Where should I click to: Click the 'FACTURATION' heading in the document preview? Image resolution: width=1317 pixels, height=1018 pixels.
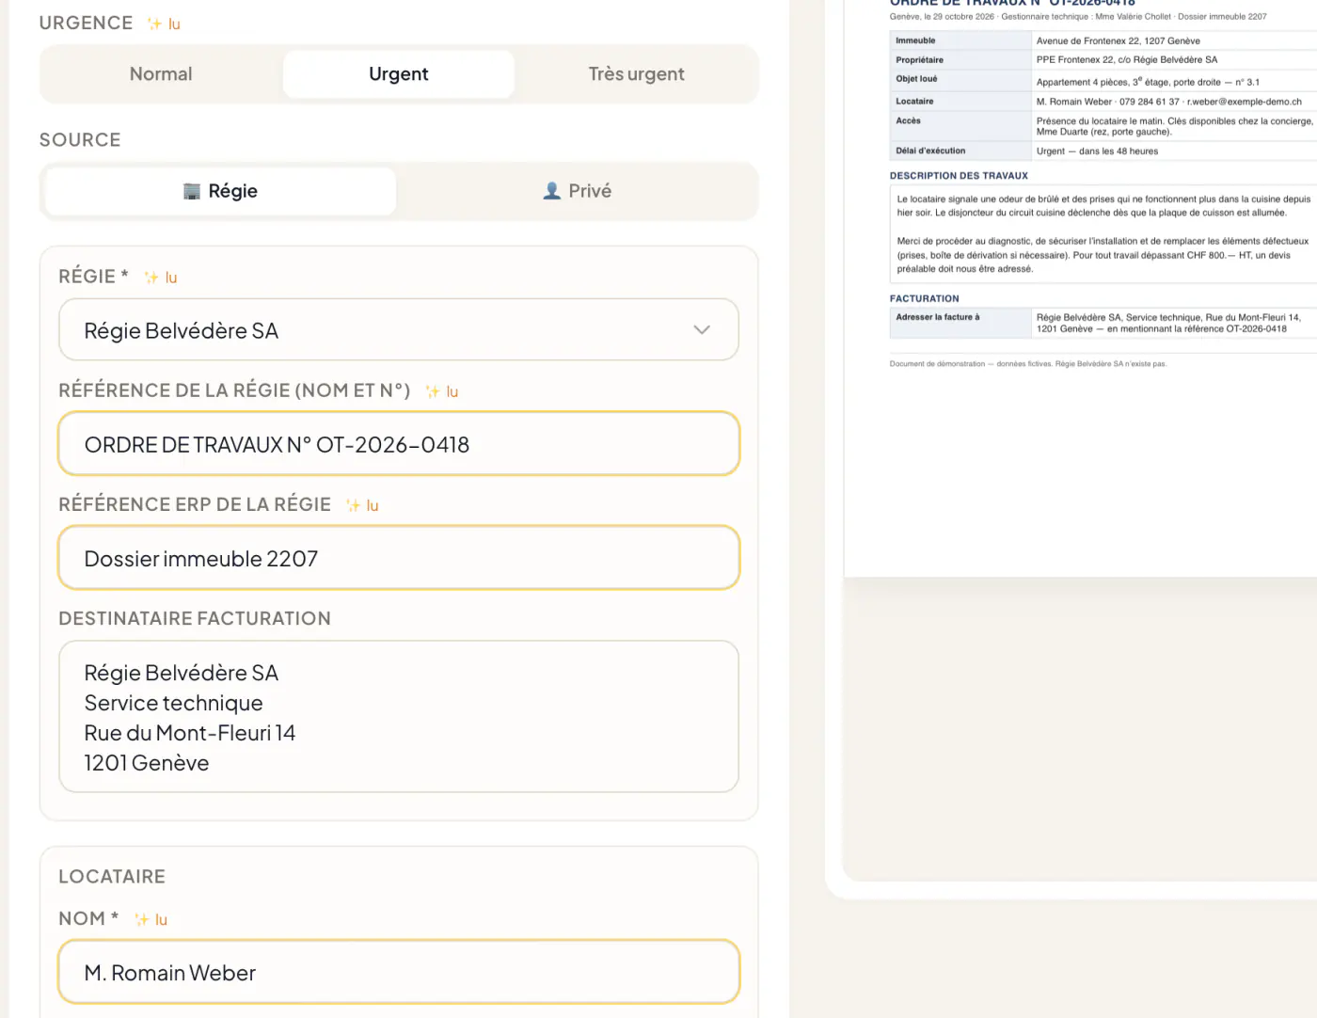(925, 299)
